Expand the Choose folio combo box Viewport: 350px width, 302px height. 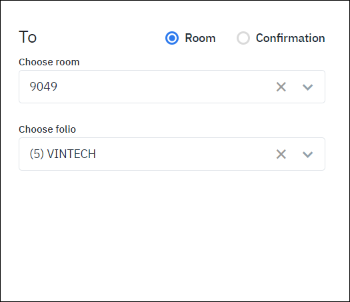coord(172,154)
